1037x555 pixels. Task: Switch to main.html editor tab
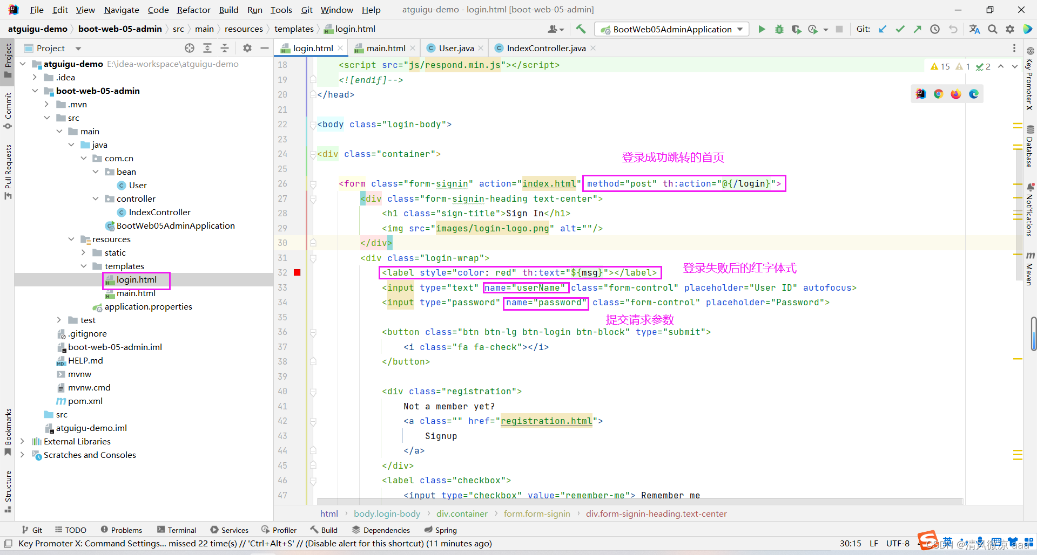coord(386,48)
